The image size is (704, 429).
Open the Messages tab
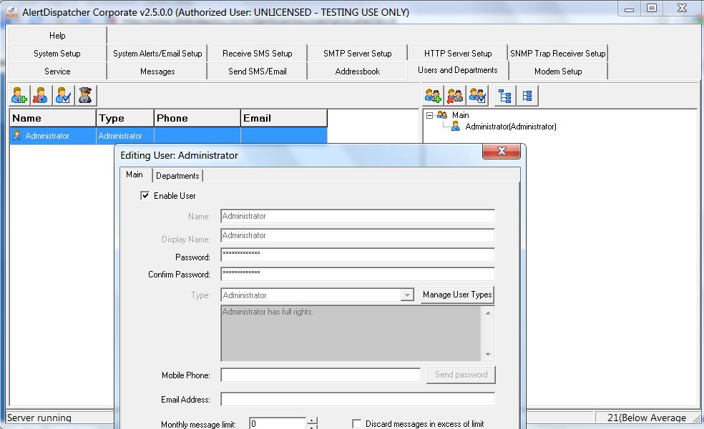[157, 71]
